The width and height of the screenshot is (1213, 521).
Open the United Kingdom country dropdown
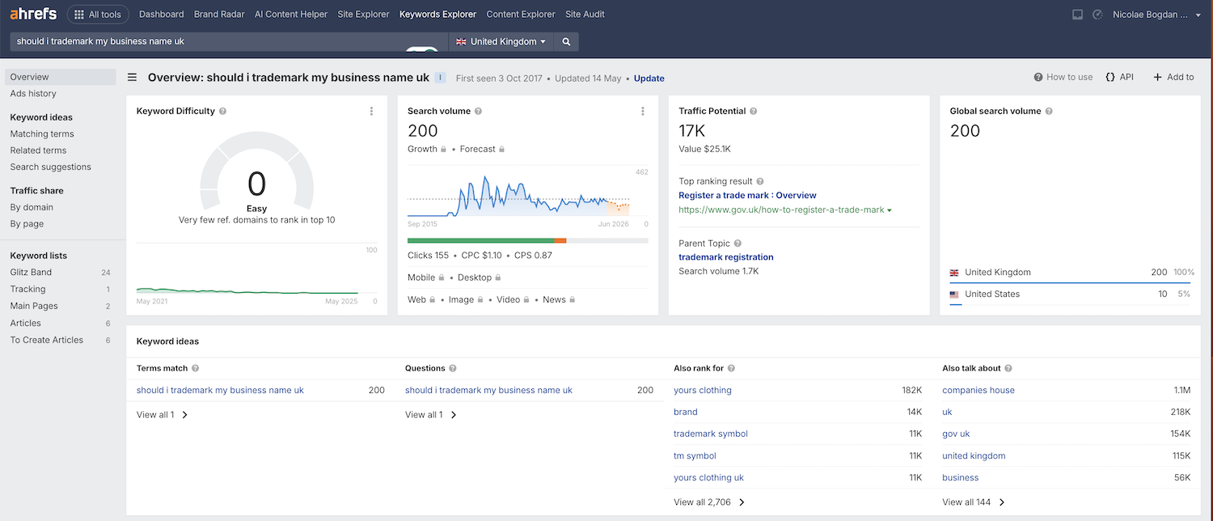[x=501, y=41]
